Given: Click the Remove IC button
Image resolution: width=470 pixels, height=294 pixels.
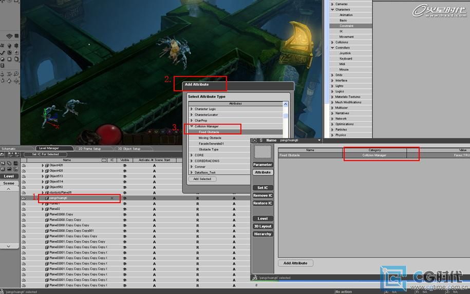Looking at the screenshot, I should pyautogui.click(x=262, y=195).
